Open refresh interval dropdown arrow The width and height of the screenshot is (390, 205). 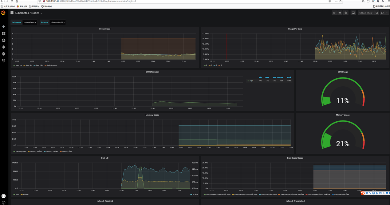pyautogui.click(x=387, y=13)
